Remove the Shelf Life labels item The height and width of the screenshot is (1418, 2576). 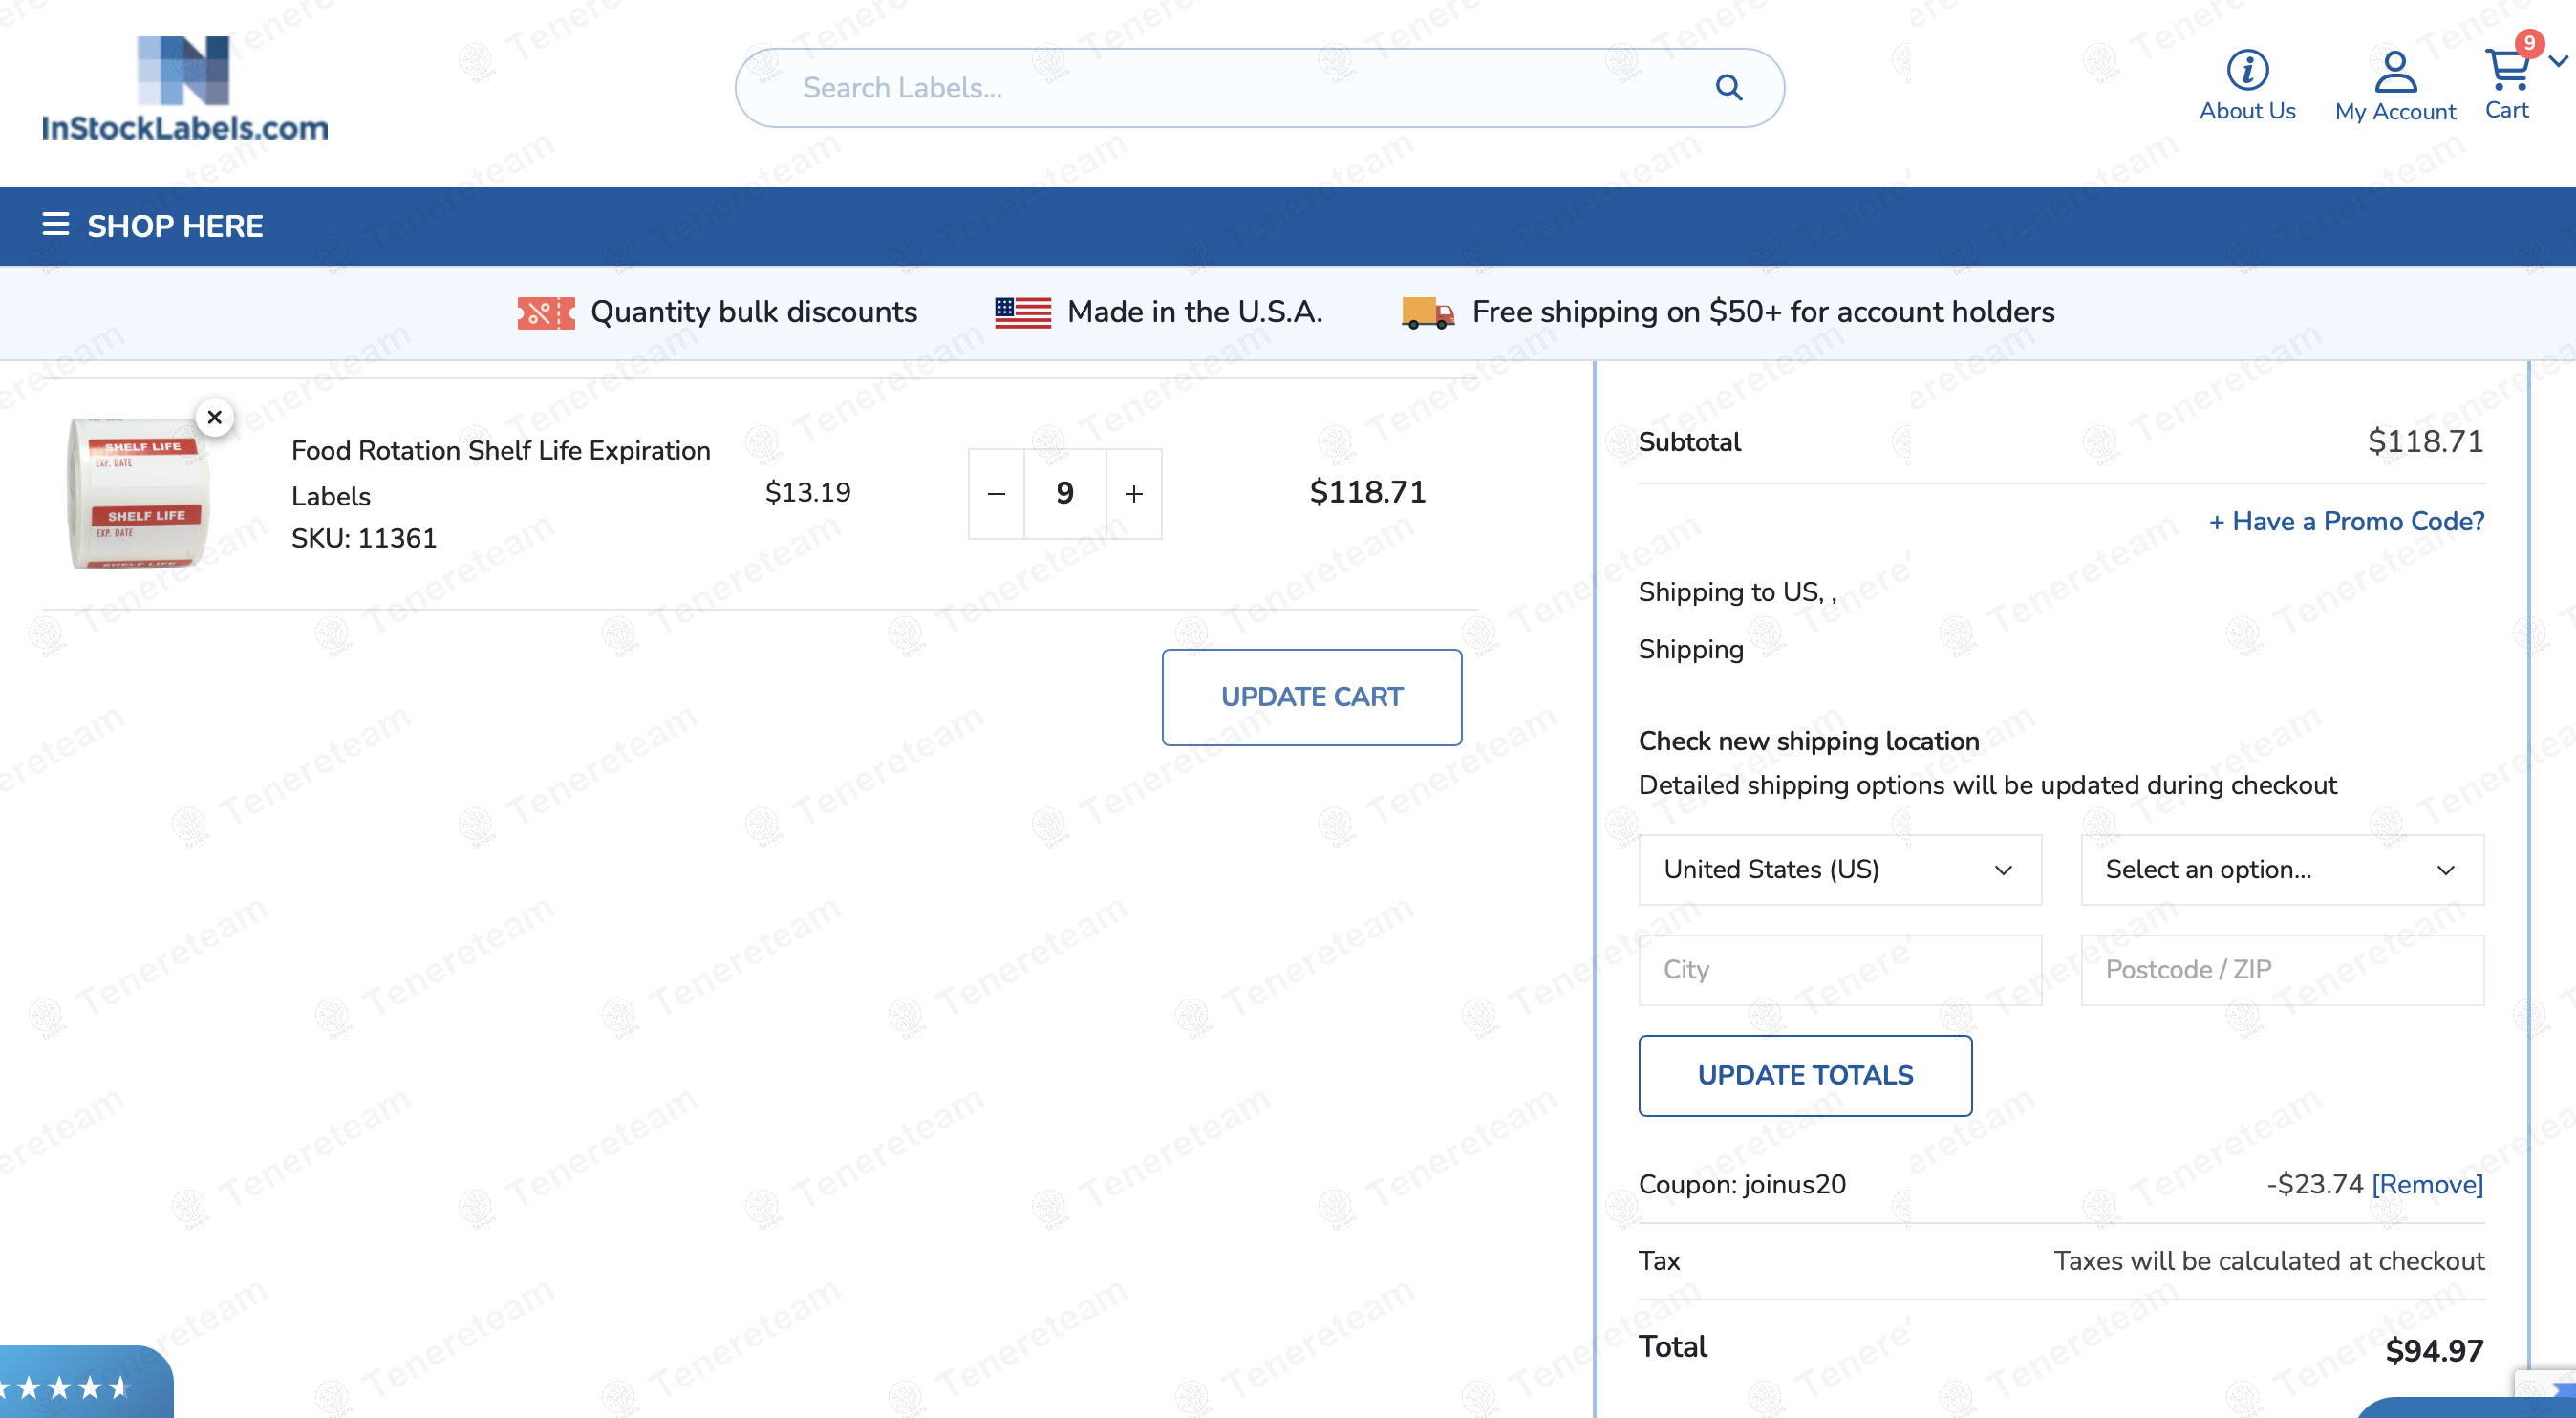(214, 417)
